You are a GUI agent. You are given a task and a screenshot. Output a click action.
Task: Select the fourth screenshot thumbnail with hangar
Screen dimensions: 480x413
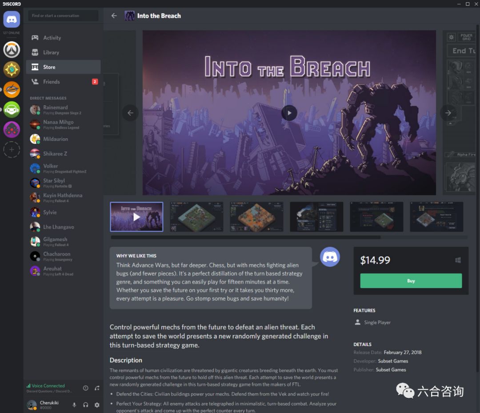(x=316, y=217)
